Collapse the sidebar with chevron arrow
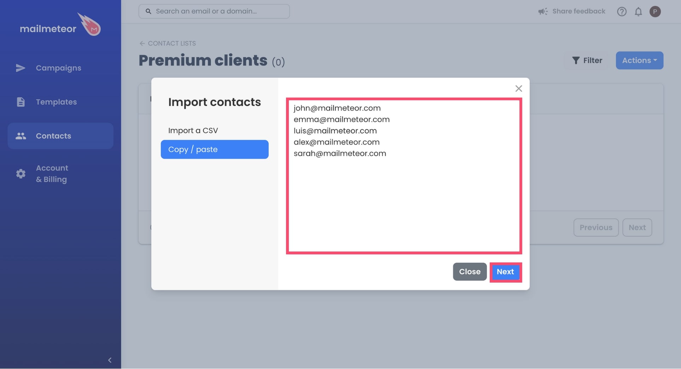 (x=110, y=360)
